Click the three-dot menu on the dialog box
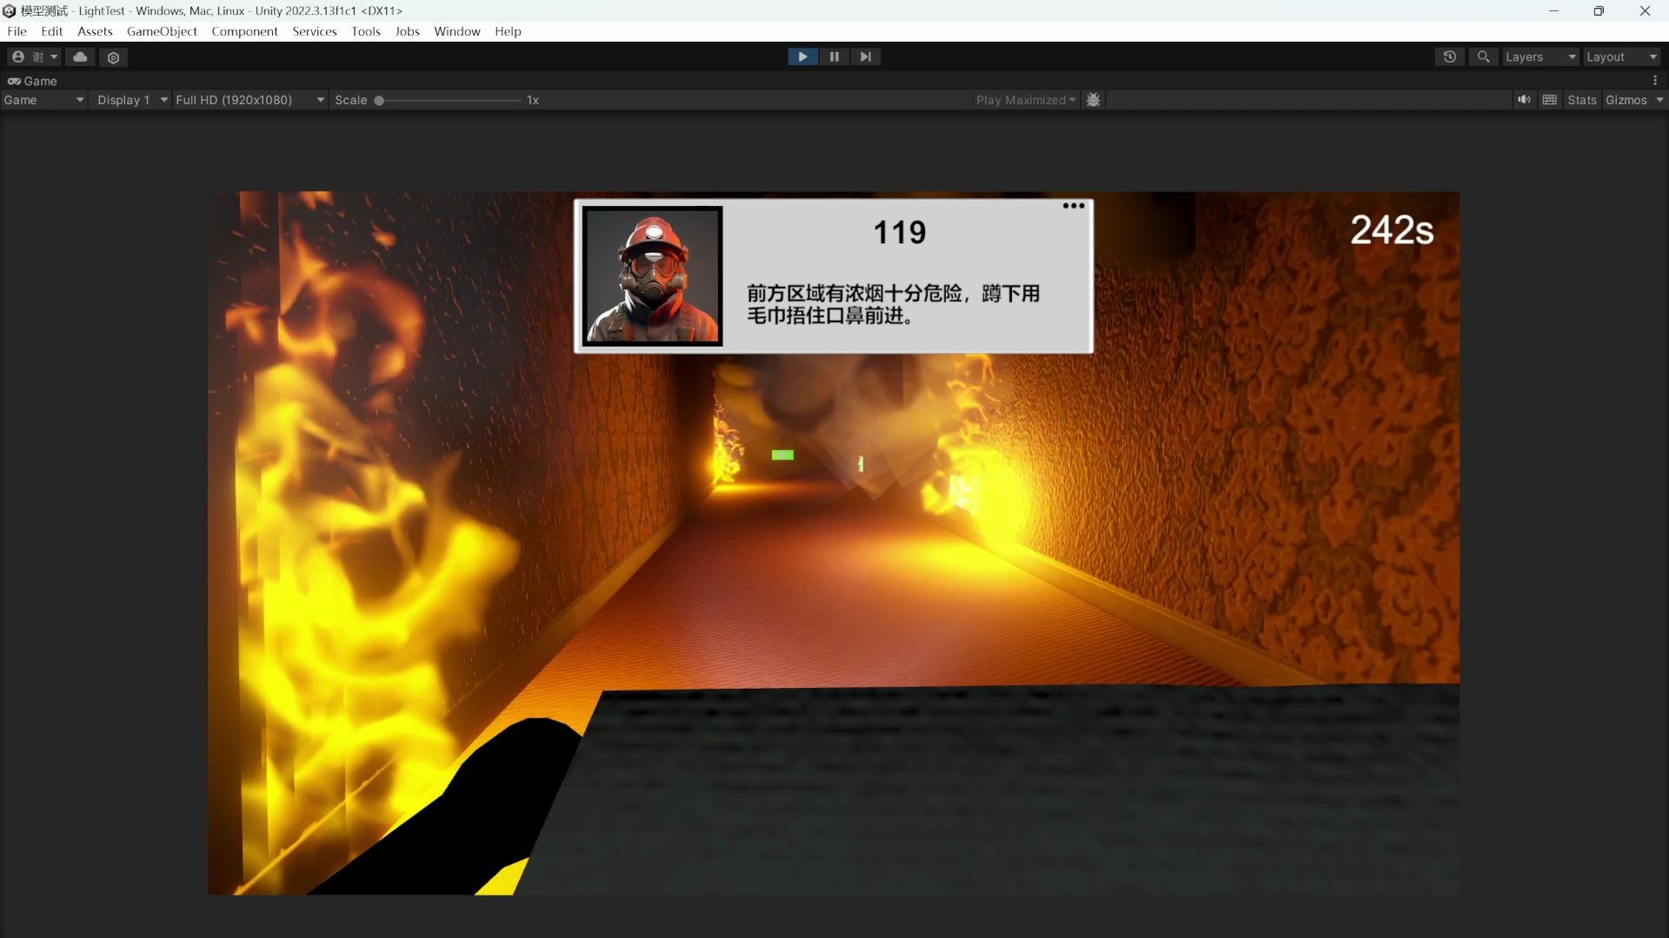 click(1073, 206)
